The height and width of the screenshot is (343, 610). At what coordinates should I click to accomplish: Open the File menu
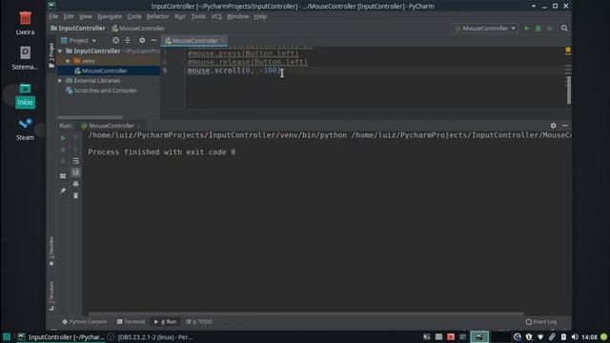pyautogui.click(x=53, y=16)
